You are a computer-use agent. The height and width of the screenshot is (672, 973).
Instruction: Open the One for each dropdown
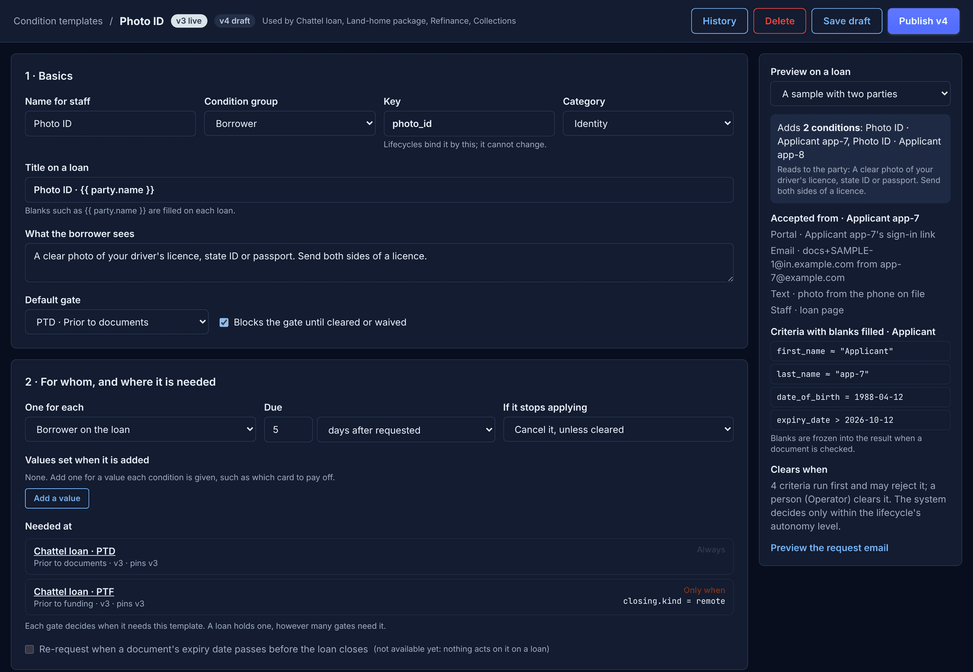point(140,429)
